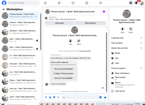Click the Name pencil icon in chat
The image size is (145, 105).
[79, 41]
